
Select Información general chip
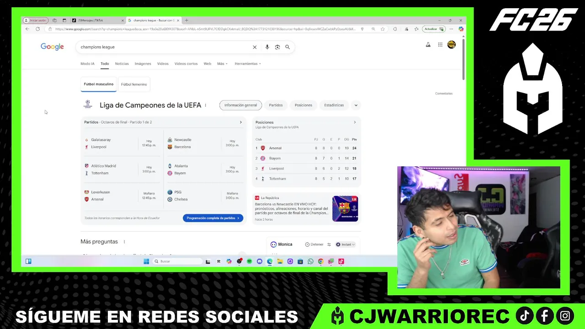240,105
